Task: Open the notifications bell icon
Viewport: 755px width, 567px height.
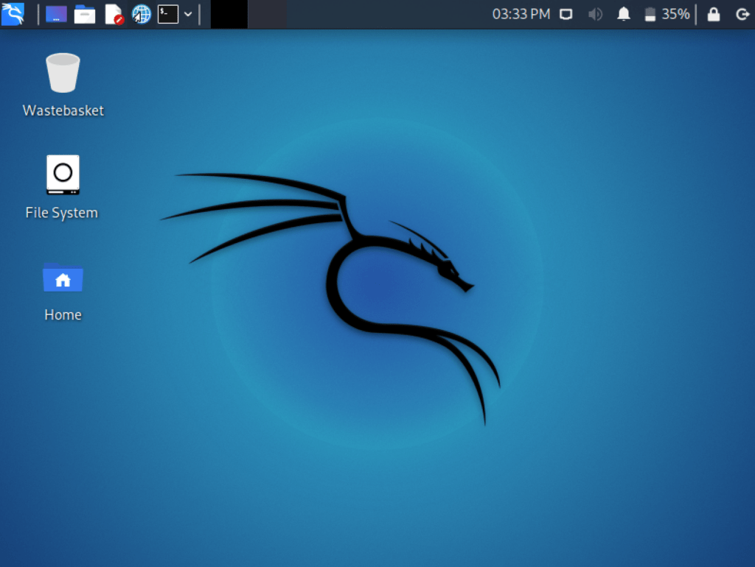Action: (624, 15)
